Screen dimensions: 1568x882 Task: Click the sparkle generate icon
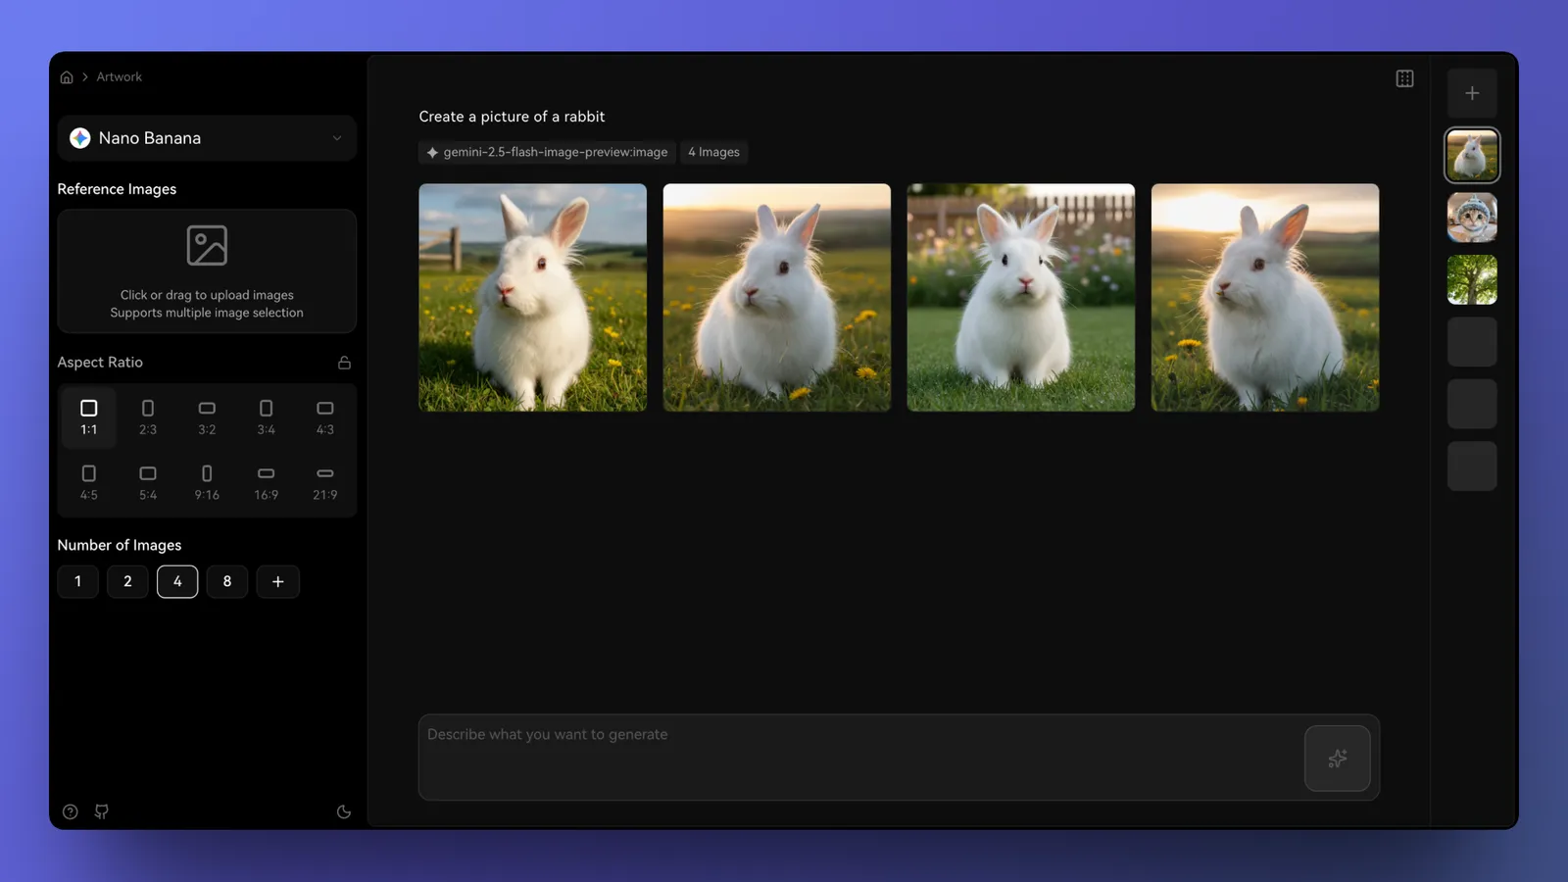pyautogui.click(x=1337, y=758)
